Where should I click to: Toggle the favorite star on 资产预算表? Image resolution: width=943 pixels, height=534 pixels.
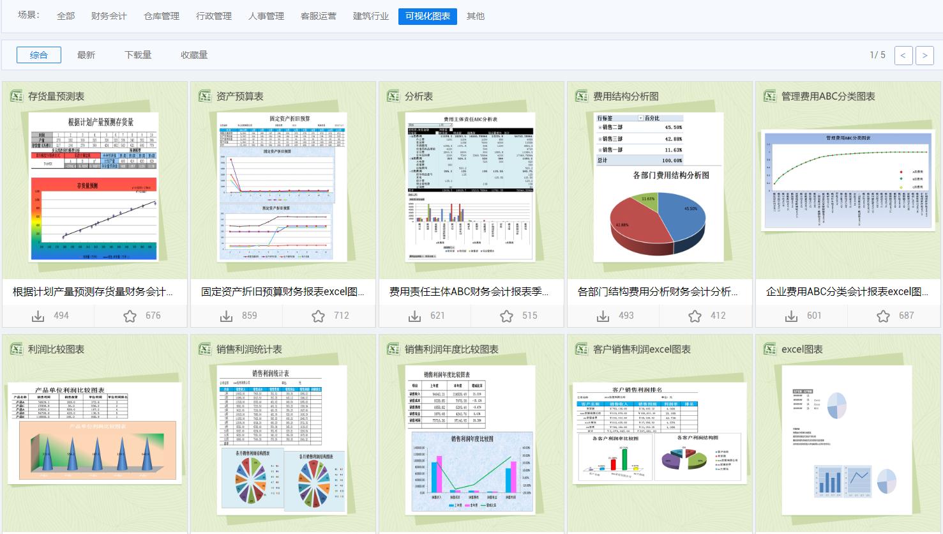tap(319, 315)
